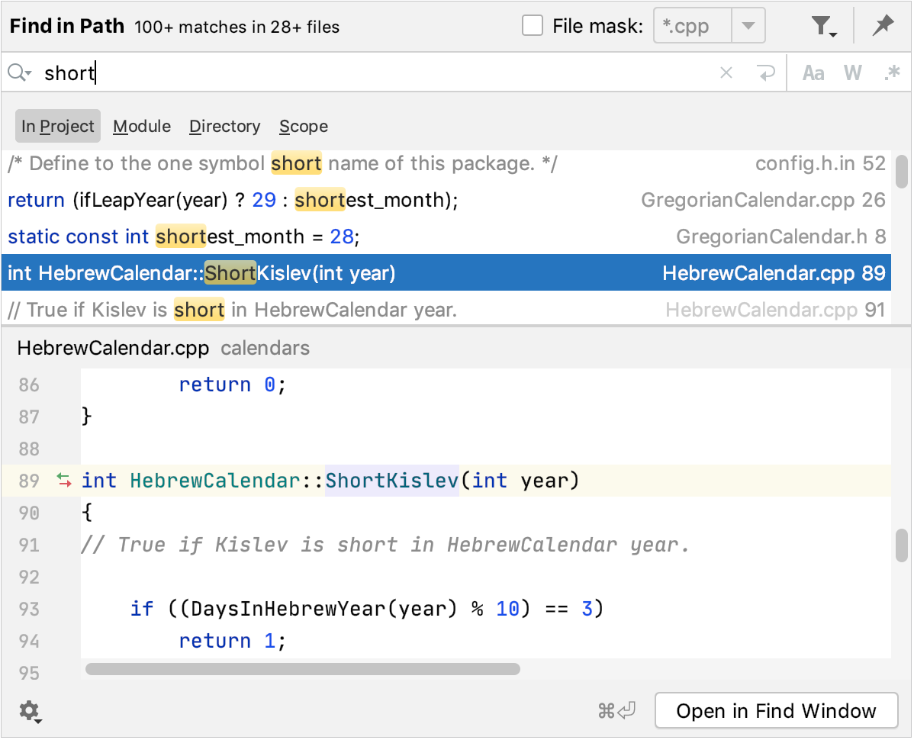914x740 pixels.
Task: Enable the File mask checkbox
Action: [x=531, y=25]
